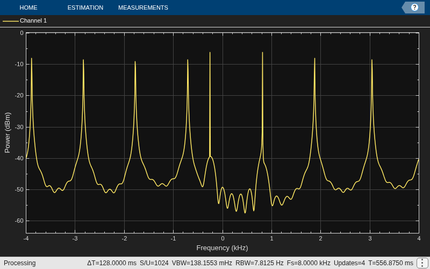Click the -60 tick on power axis
Viewport: 430px width, 269px height.
19,221
